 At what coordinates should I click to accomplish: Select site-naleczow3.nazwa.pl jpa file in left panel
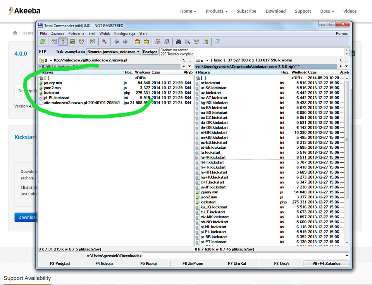pos(115,103)
